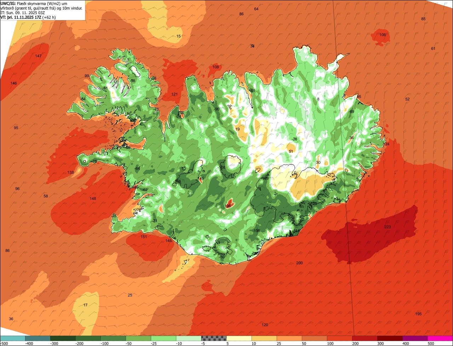The height and width of the screenshot is (346, 453).
Task: Click the '189' value near the glacier edge
Action: click(x=265, y=178)
